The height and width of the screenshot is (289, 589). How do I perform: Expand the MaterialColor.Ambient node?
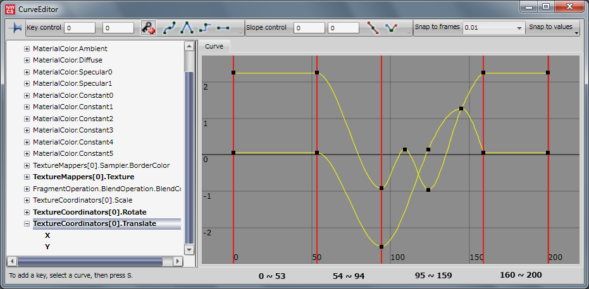point(27,49)
